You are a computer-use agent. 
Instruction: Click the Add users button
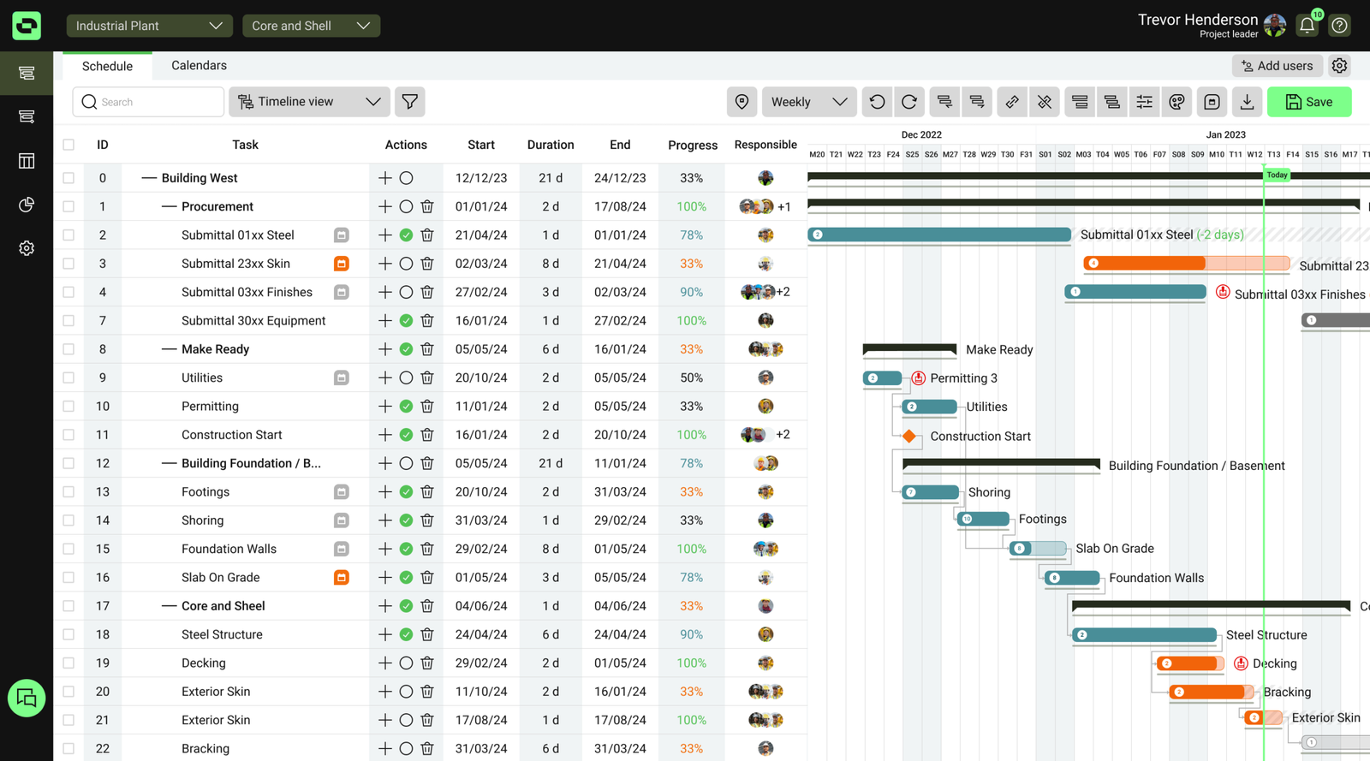click(1277, 66)
